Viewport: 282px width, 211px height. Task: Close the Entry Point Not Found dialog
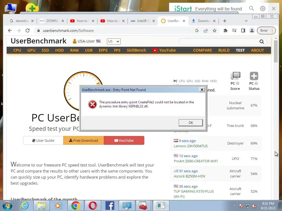coord(202,90)
